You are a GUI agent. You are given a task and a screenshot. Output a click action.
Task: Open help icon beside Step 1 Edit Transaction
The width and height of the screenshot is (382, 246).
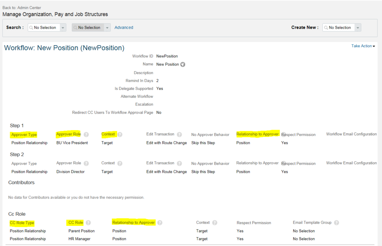(x=179, y=135)
